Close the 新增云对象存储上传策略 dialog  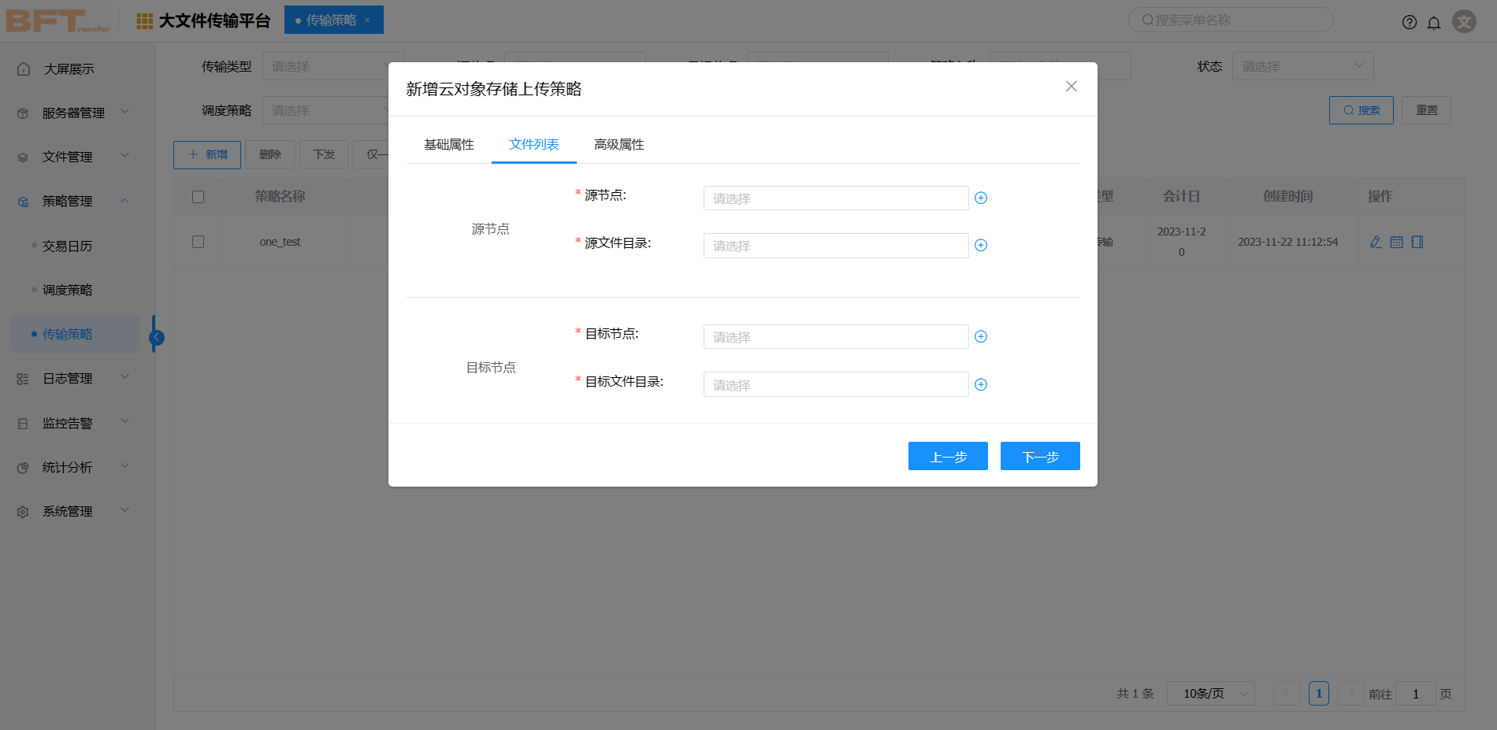tap(1072, 87)
